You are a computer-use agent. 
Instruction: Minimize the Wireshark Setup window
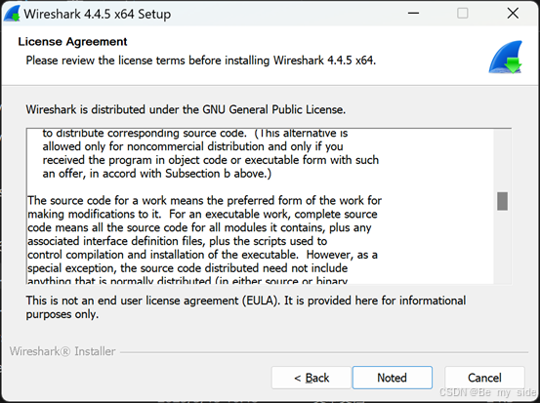click(x=413, y=14)
